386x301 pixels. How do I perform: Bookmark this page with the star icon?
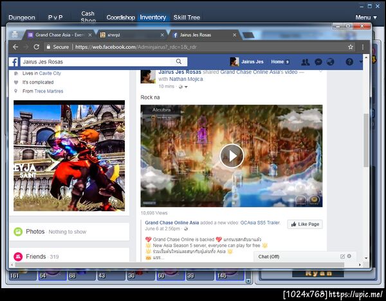point(351,47)
